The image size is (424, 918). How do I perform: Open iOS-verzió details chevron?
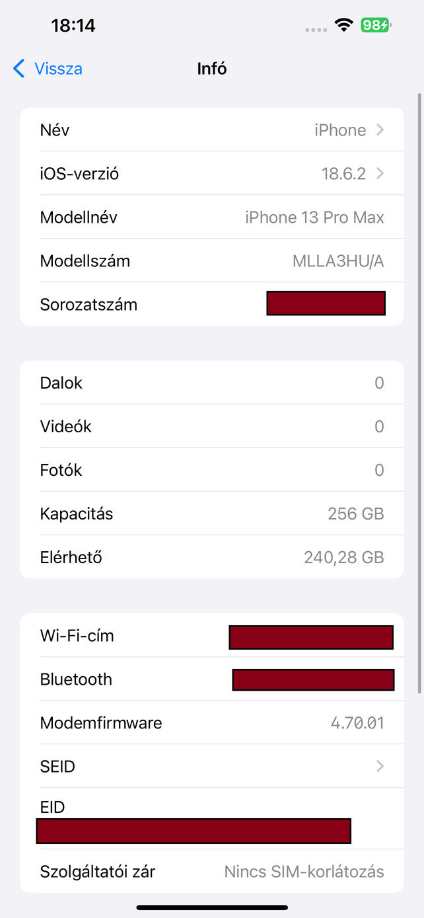click(x=380, y=174)
